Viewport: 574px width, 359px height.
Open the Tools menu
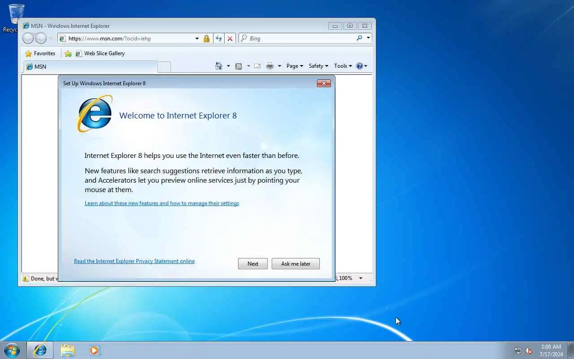pyautogui.click(x=343, y=66)
